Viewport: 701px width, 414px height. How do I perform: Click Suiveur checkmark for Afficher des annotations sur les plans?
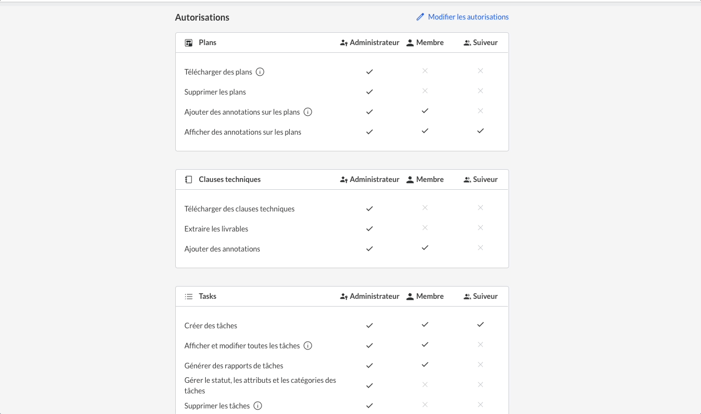[481, 131]
